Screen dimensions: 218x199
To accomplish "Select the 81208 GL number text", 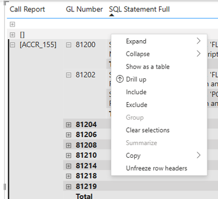I will point(86,145).
